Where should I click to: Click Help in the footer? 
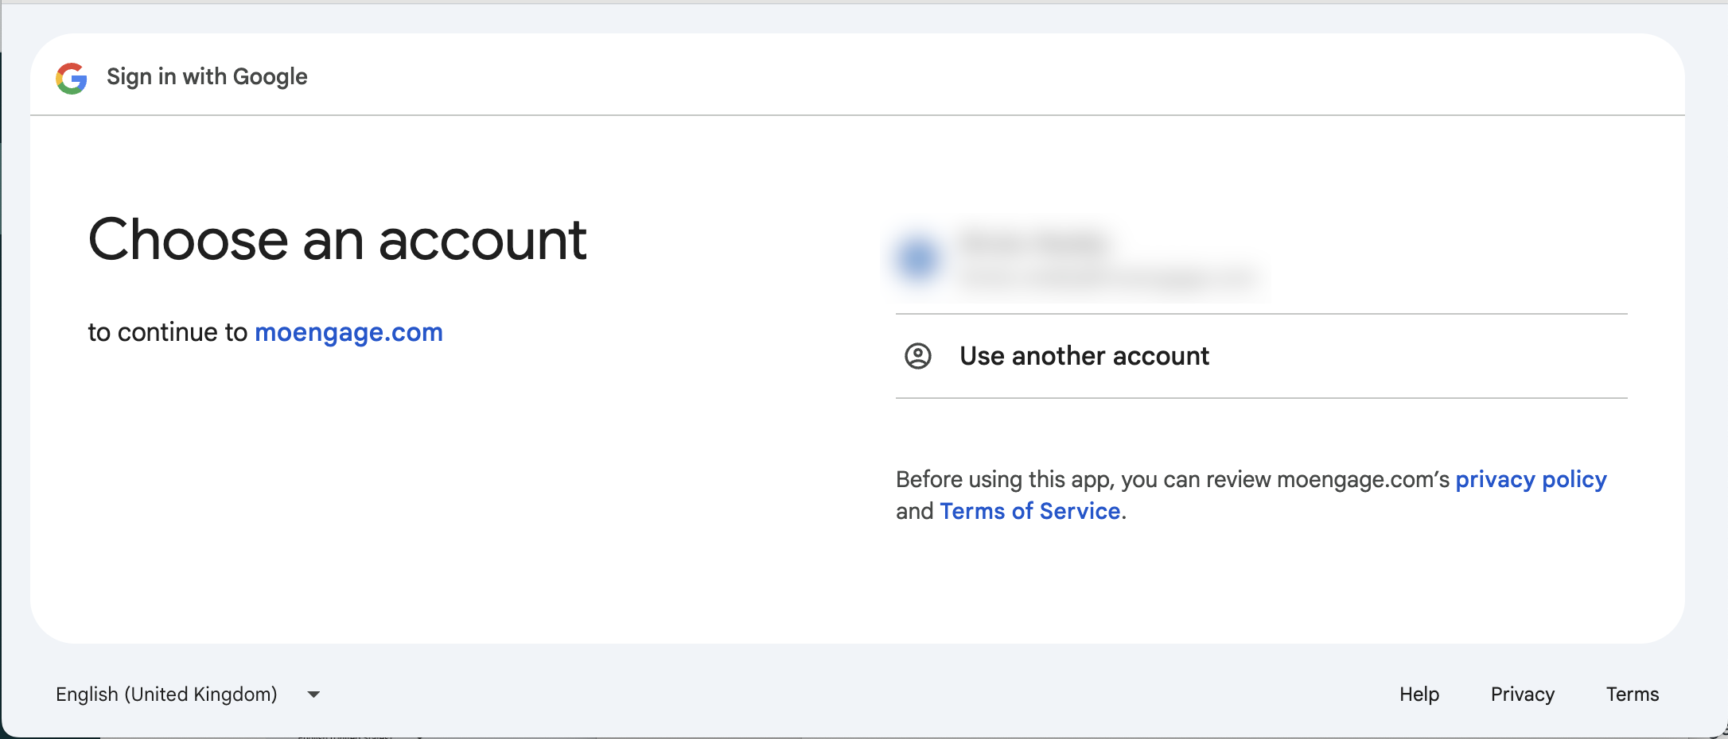(x=1419, y=695)
